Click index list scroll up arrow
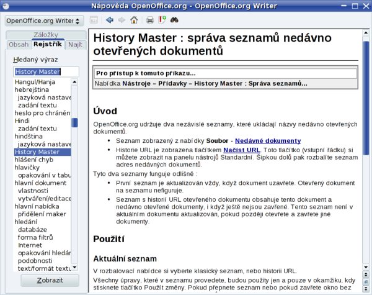 [74, 82]
